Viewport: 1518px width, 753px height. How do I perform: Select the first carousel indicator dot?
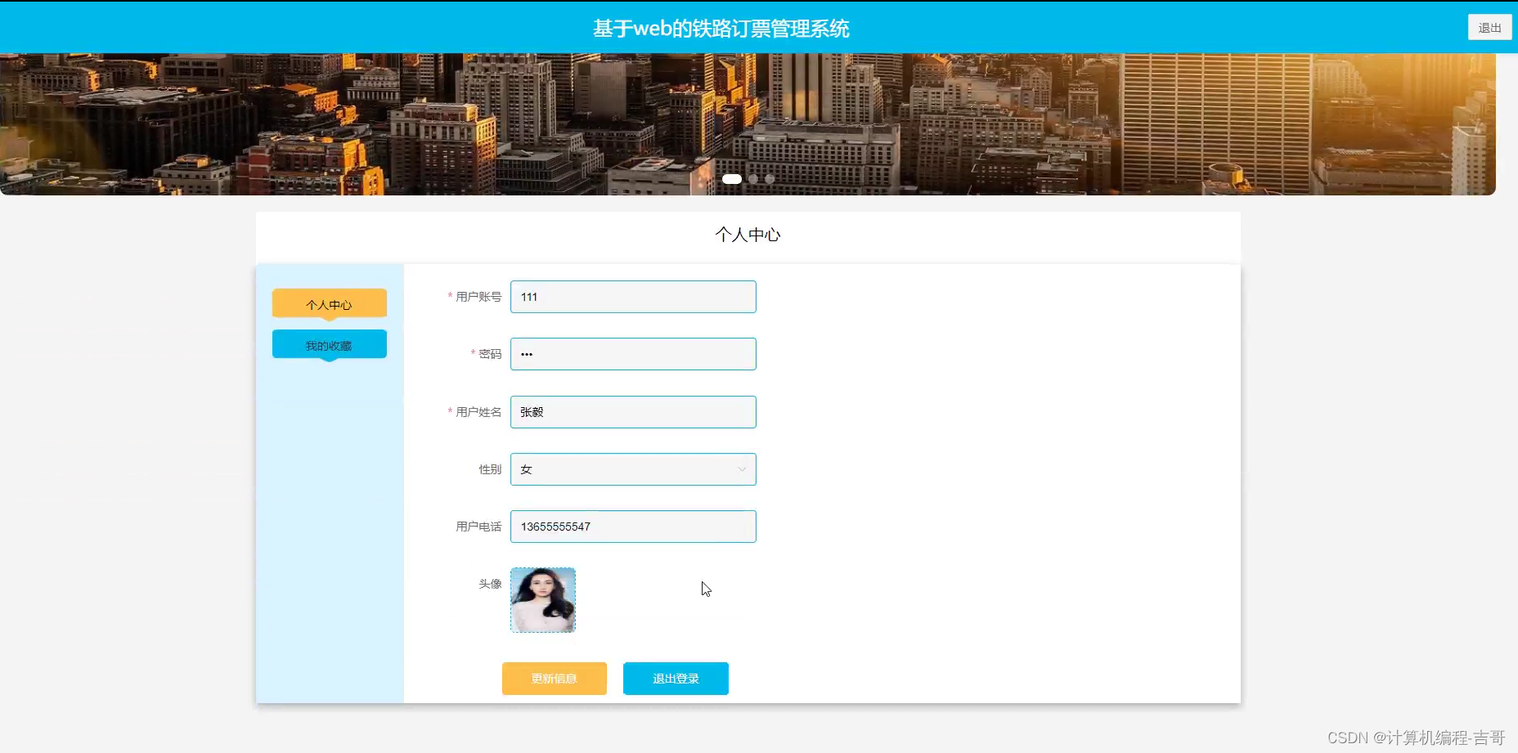click(732, 179)
